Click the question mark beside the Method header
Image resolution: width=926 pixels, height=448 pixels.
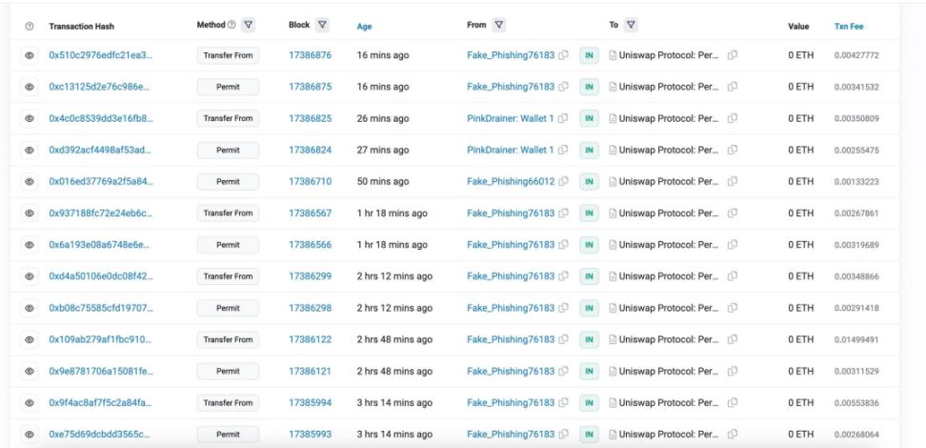click(x=231, y=26)
